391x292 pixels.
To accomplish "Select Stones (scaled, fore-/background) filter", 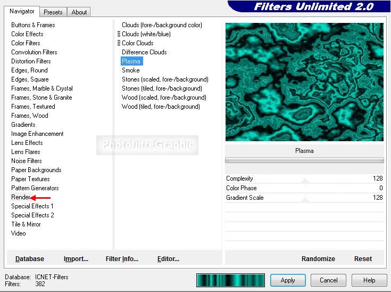I will coord(165,79).
